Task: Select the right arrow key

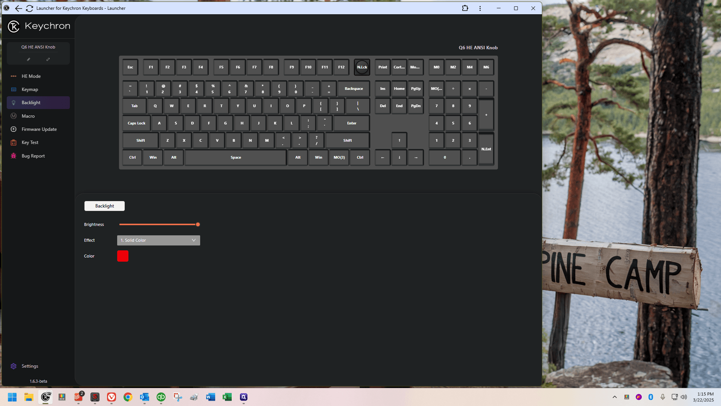Action: tap(416, 158)
